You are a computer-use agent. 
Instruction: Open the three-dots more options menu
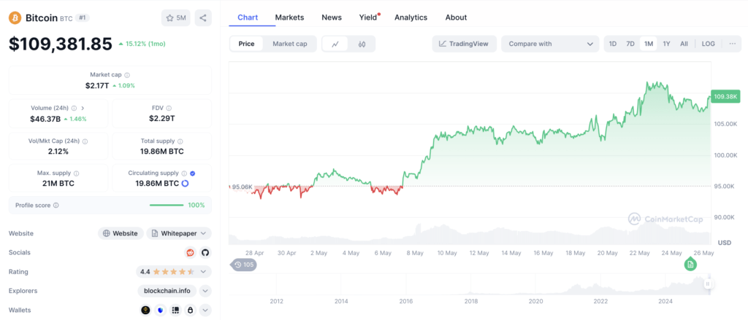coord(732,44)
